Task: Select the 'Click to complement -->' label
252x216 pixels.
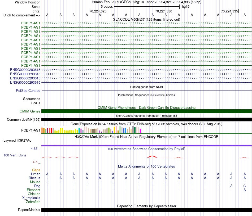Action: tap(22, 15)
